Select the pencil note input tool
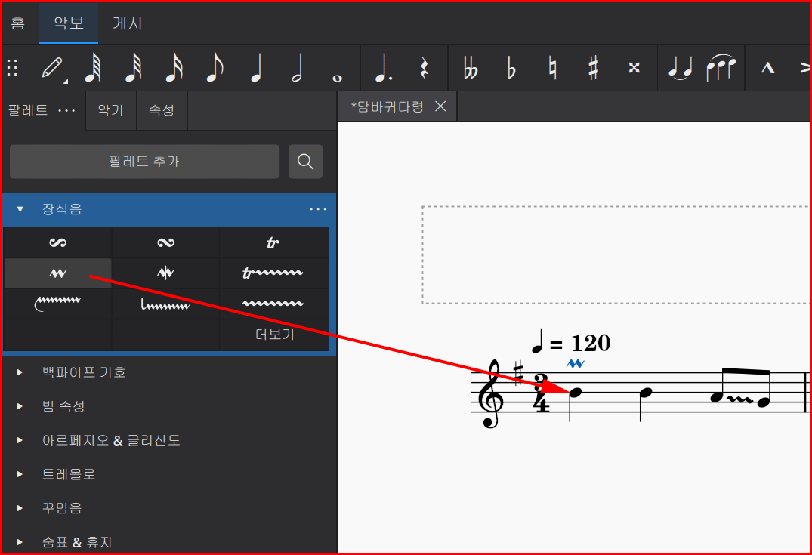 [52, 68]
